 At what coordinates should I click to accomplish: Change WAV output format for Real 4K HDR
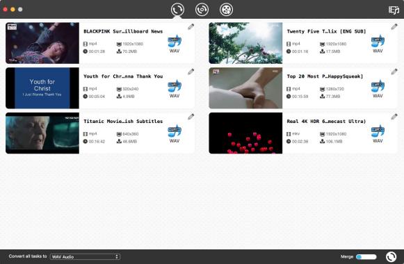[378, 134]
